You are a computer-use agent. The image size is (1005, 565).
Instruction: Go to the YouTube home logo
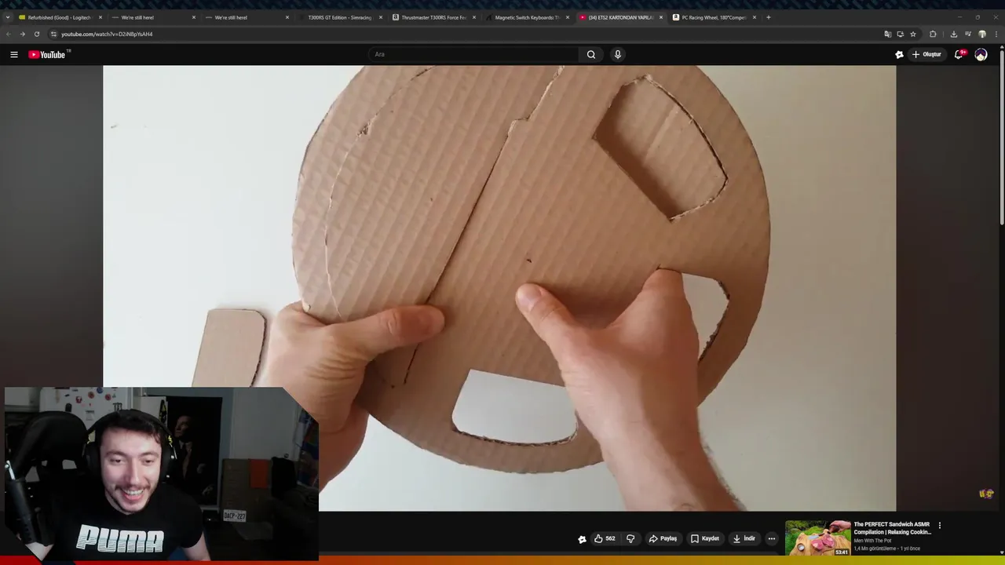click(49, 54)
